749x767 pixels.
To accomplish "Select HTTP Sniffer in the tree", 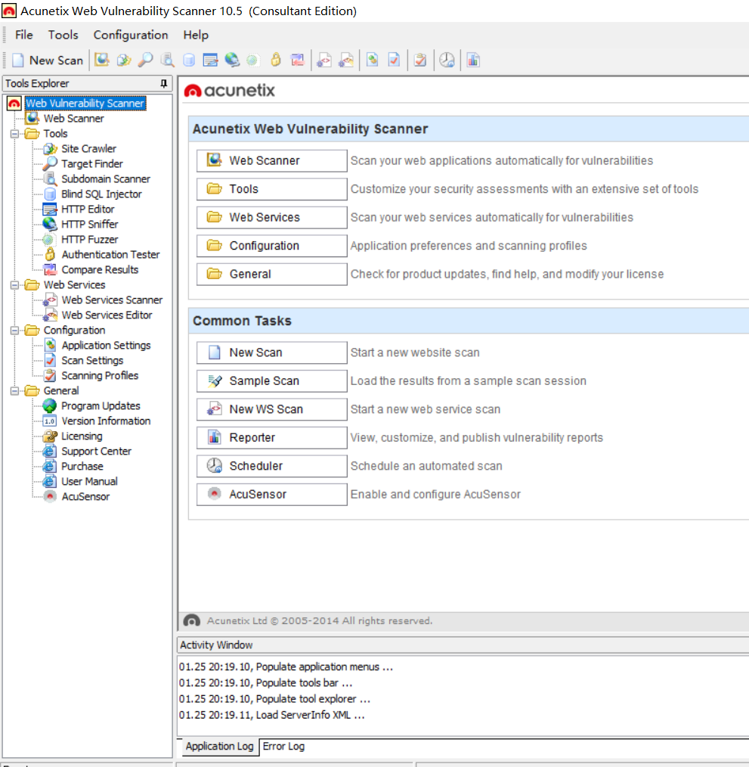I will tap(90, 225).
